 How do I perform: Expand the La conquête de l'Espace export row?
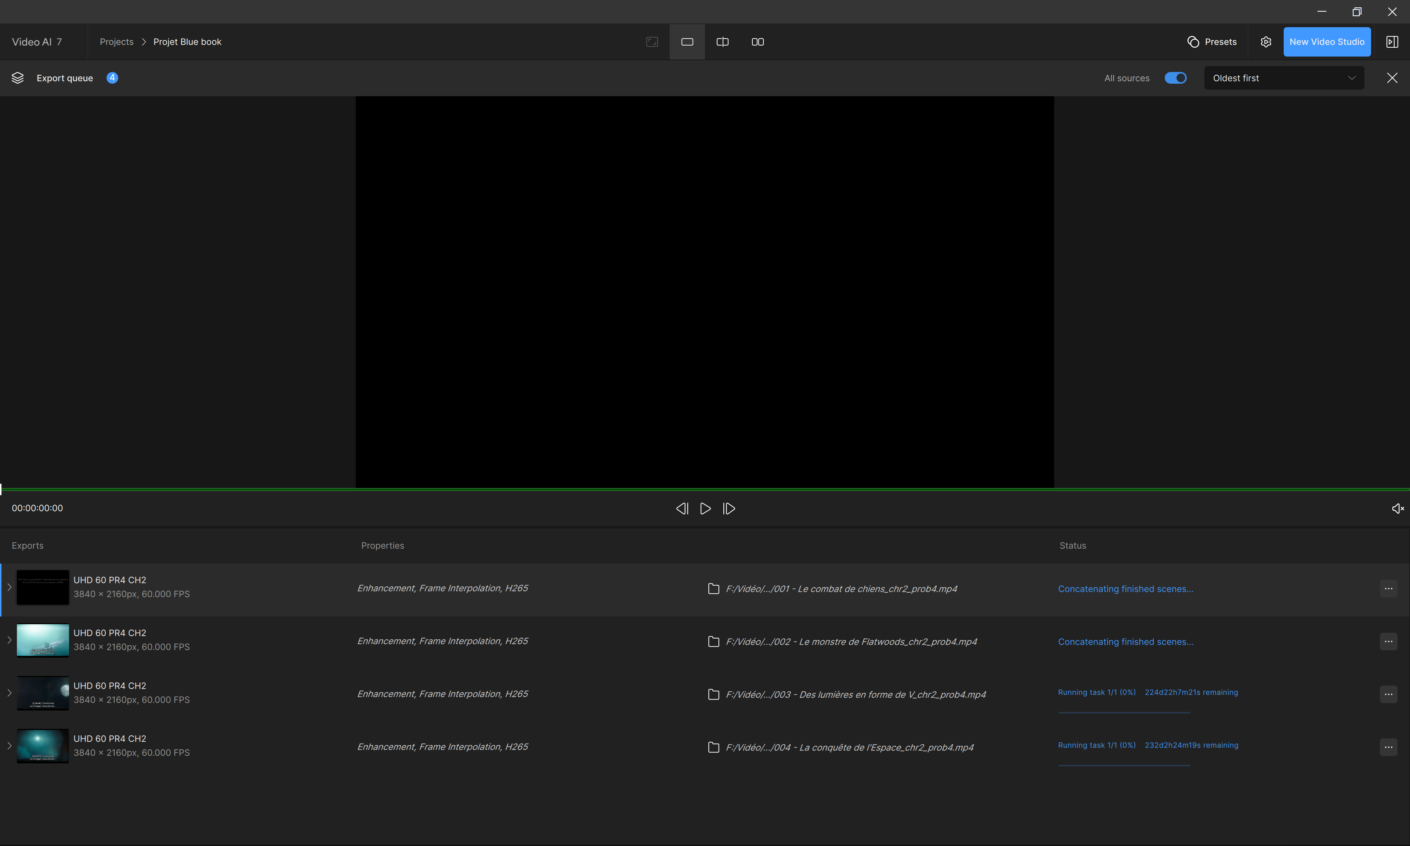click(x=9, y=746)
